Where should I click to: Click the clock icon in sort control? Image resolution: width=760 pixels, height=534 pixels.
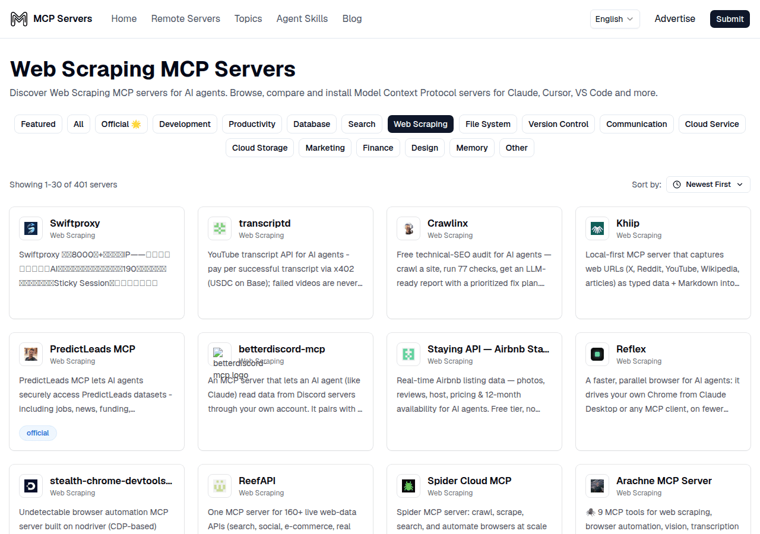tap(677, 185)
